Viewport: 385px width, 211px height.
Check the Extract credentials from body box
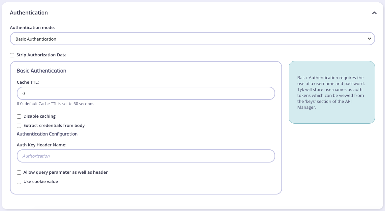[x=19, y=126]
